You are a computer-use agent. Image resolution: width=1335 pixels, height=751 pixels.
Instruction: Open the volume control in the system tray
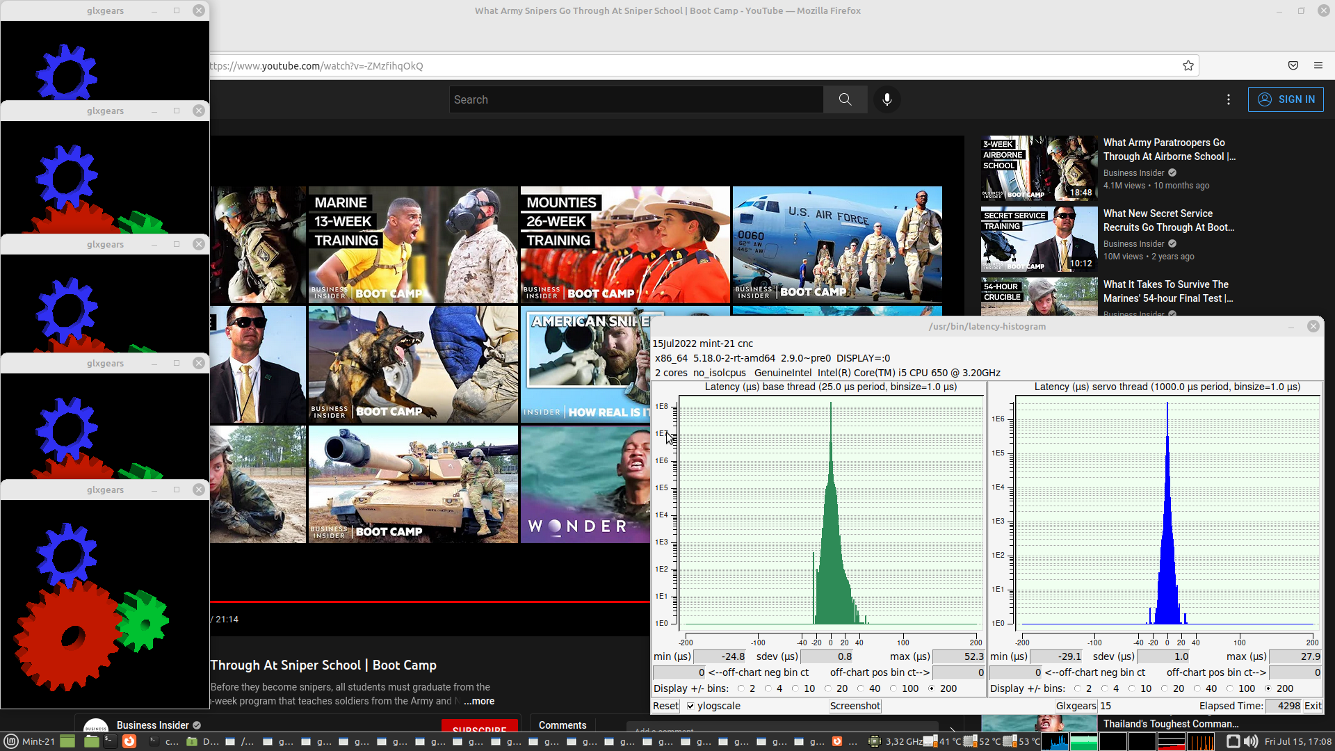1251,741
